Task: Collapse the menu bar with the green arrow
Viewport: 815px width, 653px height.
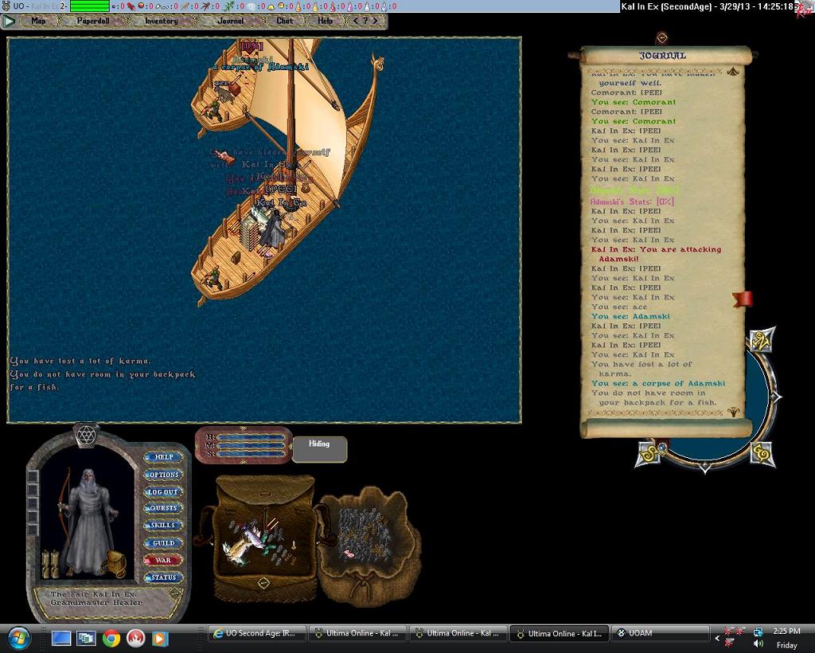Action: click(x=10, y=22)
